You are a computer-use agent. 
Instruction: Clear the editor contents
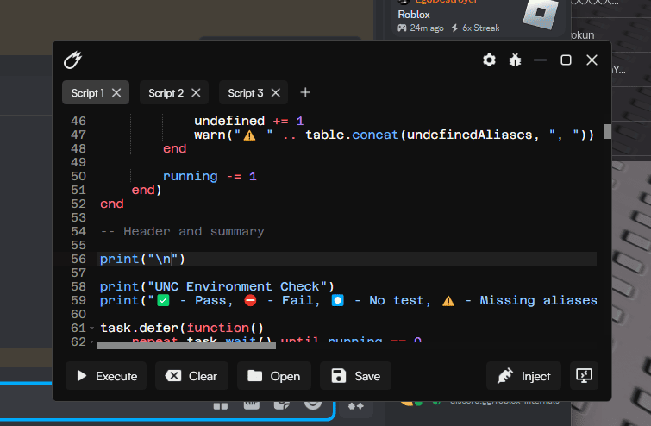[x=191, y=376]
